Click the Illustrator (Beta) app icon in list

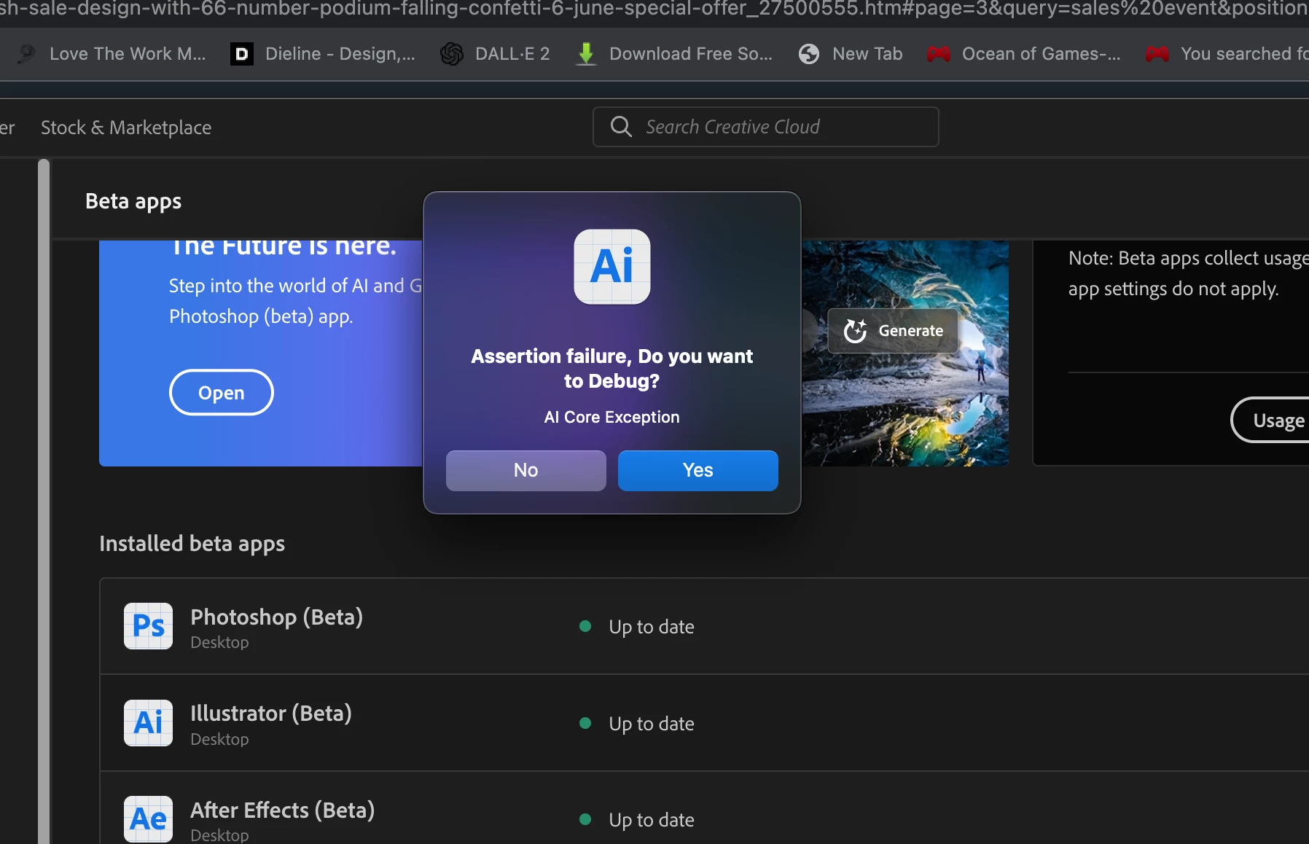click(x=149, y=722)
